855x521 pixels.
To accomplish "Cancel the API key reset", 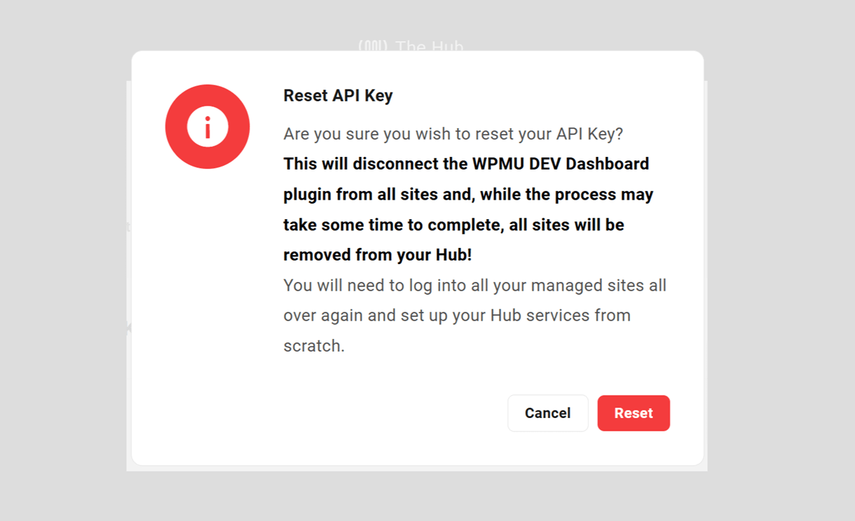I will pos(548,413).
